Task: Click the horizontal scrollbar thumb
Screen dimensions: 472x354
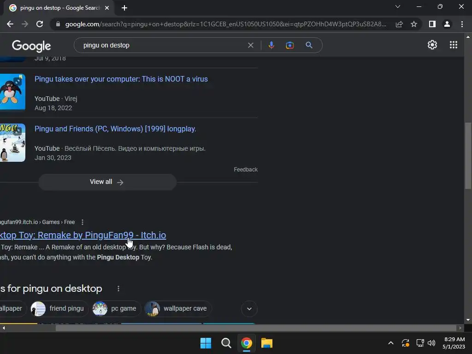Action: 256,328
